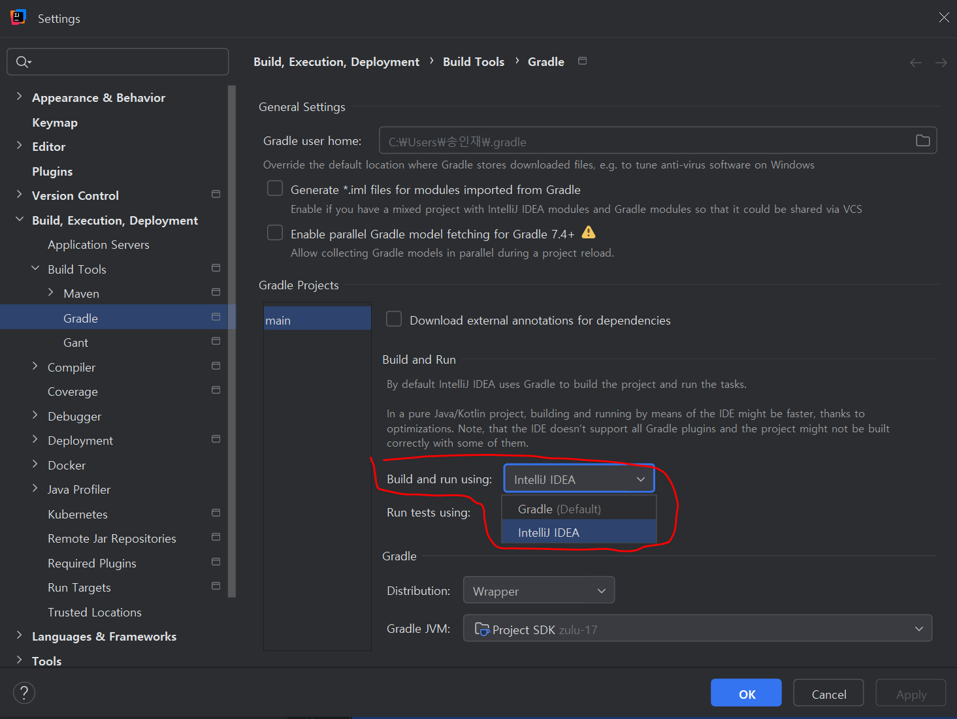Viewport: 957px width, 719px height.
Task: Click project-scope icon beside Deployment
Action: (216, 439)
